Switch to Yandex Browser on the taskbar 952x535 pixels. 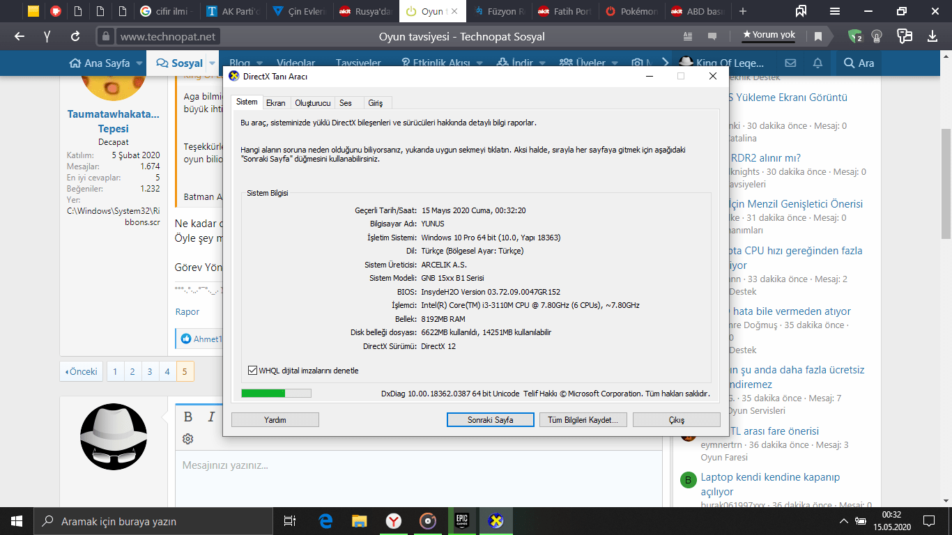pos(393,521)
